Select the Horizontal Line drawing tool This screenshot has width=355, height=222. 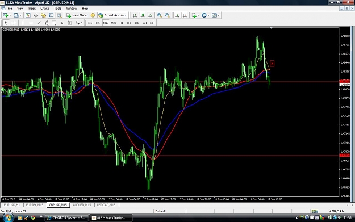31,23
